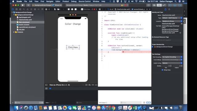Switch to the Standard editor icon
Viewport: 197px width, 111px height.
click(155, 5)
